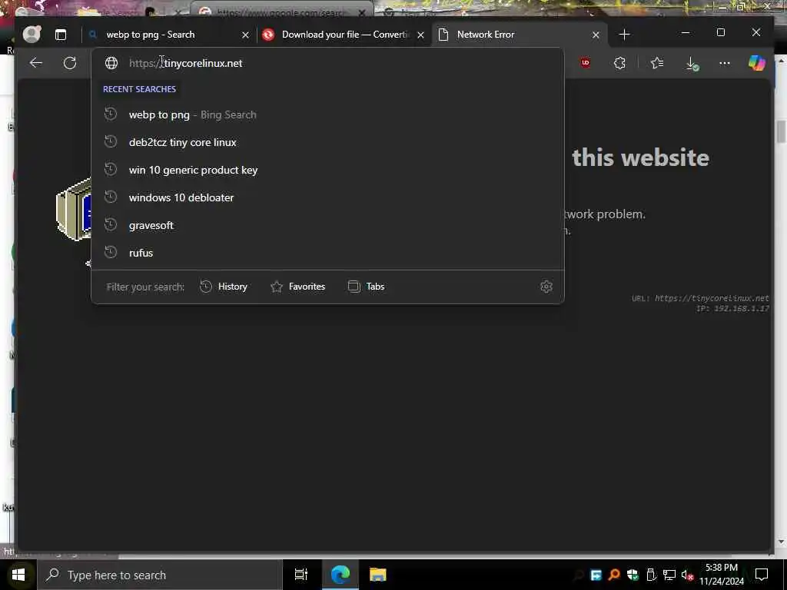
Task: Click the orange magnifier tray icon
Action: (x=614, y=575)
